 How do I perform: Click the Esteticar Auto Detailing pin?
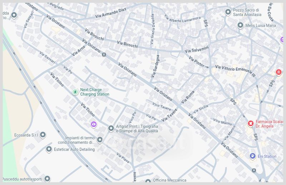point(49,149)
